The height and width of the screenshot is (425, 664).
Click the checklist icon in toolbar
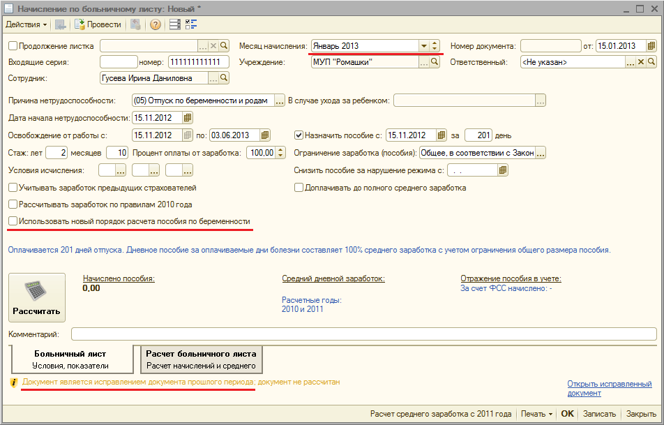coord(191,24)
